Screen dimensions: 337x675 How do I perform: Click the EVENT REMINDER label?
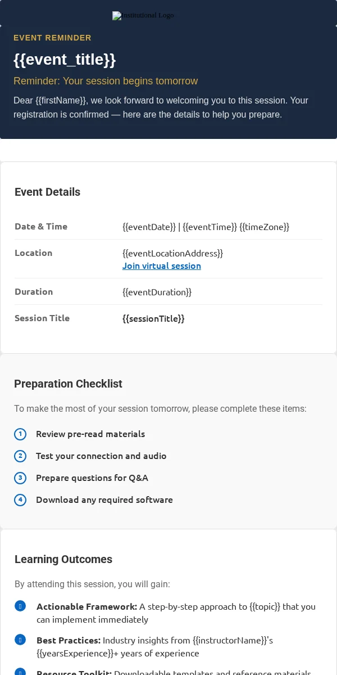click(52, 38)
